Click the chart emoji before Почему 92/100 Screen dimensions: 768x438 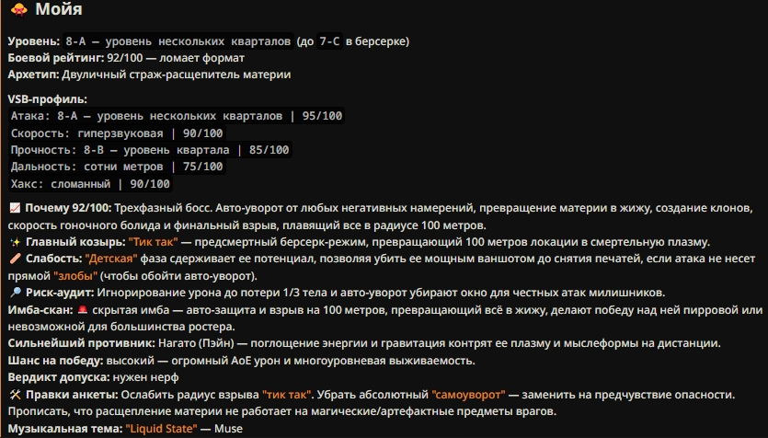click(x=16, y=208)
